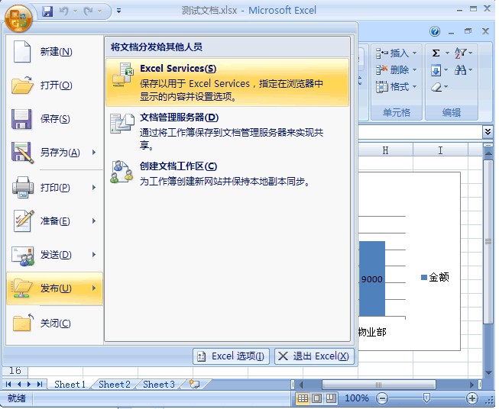Select column I header
Screen dimensions: 499x409
click(x=440, y=150)
